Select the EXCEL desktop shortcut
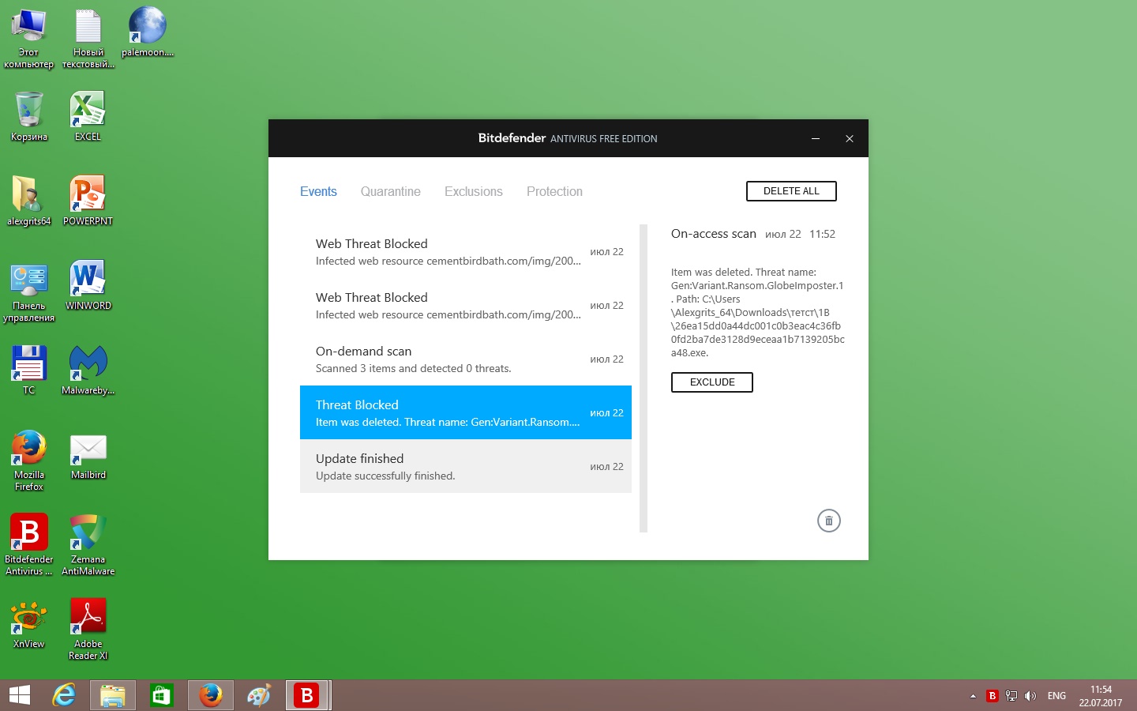1137x711 pixels. point(88,116)
